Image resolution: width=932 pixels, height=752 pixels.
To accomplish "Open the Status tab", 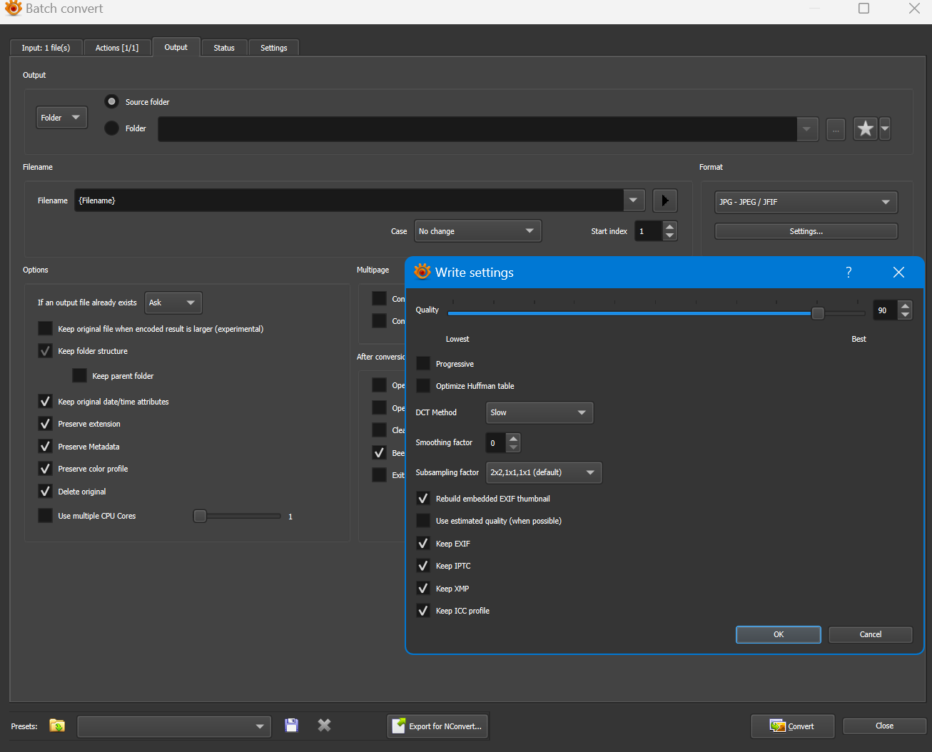I will [224, 48].
